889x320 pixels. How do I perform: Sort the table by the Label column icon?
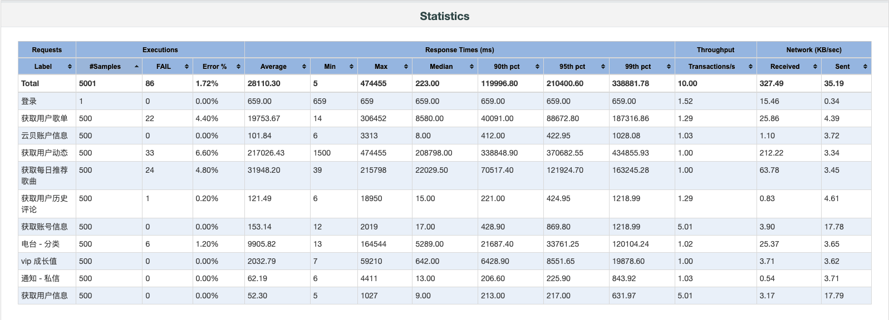[x=70, y=67]
